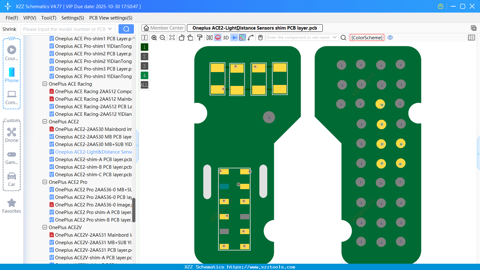Toggle component visibility with the eye icon
This screenshot has height=270, width=480.
pos(390,37)
